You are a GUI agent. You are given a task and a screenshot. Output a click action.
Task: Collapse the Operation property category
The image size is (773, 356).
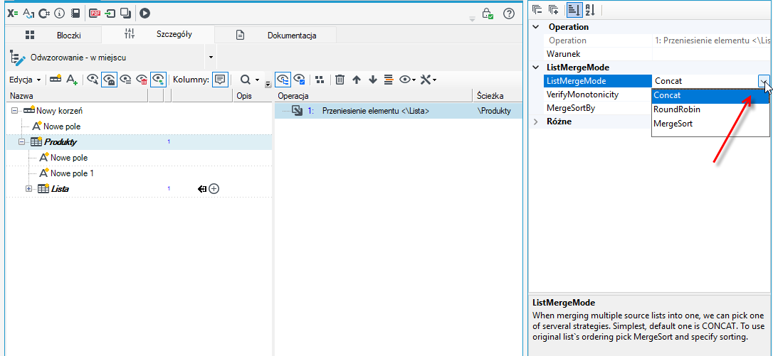click(x=536, y=27)
